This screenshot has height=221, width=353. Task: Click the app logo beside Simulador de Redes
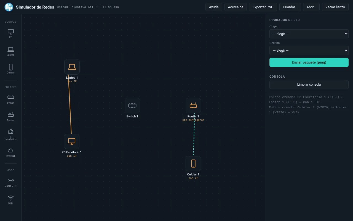[9, 7]
